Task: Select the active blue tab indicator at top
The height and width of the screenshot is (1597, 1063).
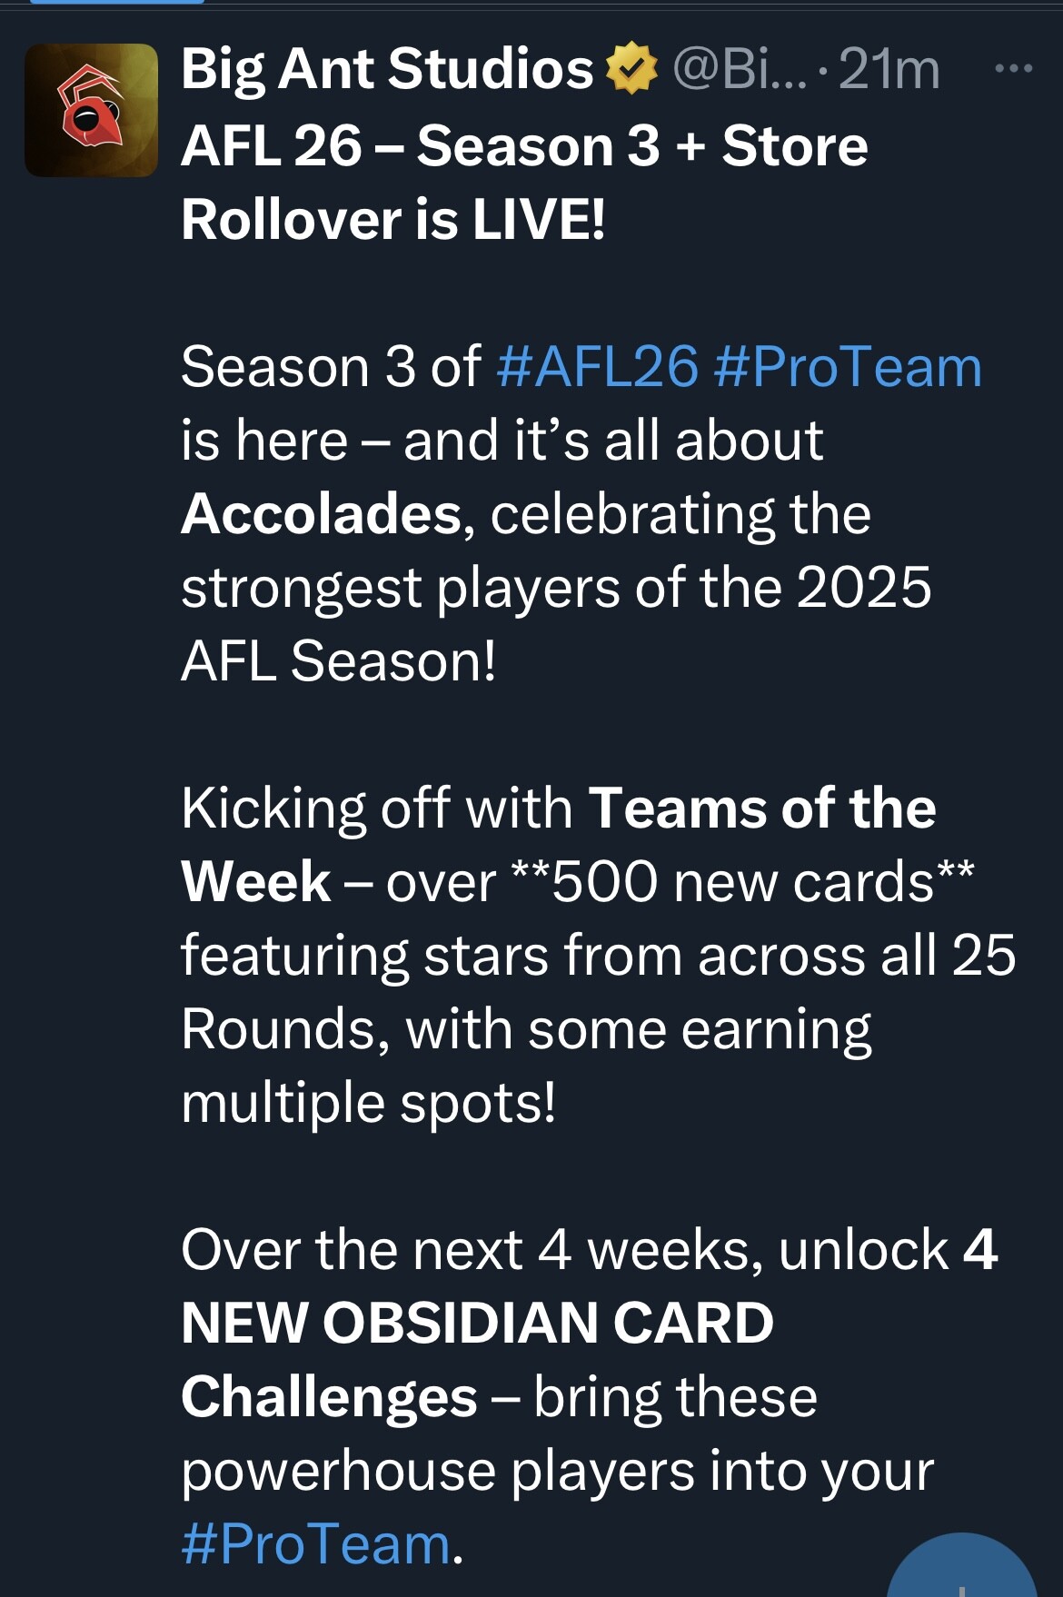Action: (x=116, y=2)
